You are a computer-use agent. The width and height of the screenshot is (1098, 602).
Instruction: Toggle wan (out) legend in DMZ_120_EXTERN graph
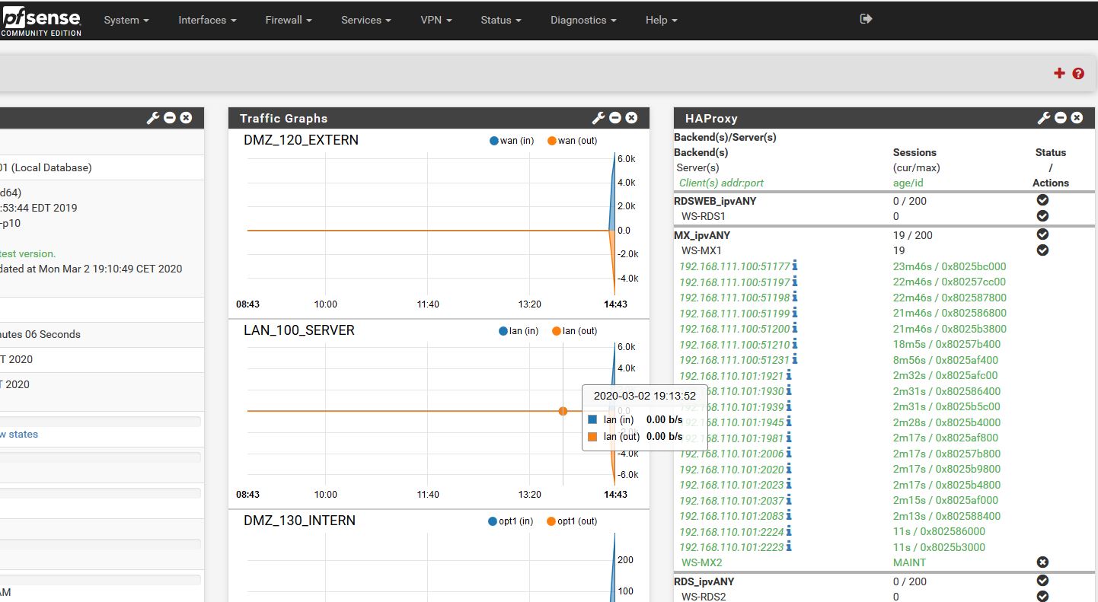[x=573, y=141]
